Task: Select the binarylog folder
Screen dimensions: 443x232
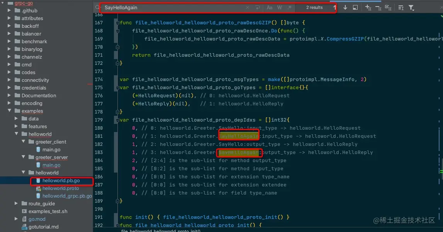Action: pyautogui.click(x=32, y=49)
